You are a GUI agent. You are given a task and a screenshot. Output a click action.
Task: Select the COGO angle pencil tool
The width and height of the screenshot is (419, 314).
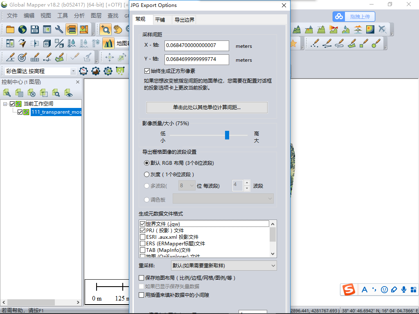click(x=10, y=57)
